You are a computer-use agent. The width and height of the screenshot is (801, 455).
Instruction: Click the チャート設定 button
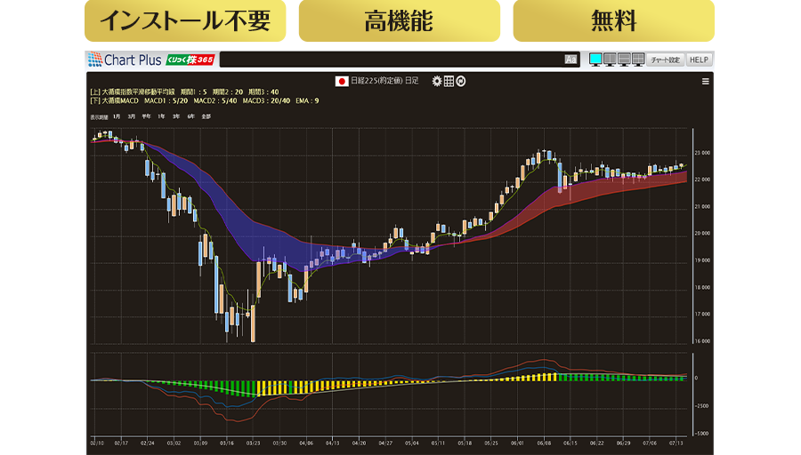coord(665,60)
